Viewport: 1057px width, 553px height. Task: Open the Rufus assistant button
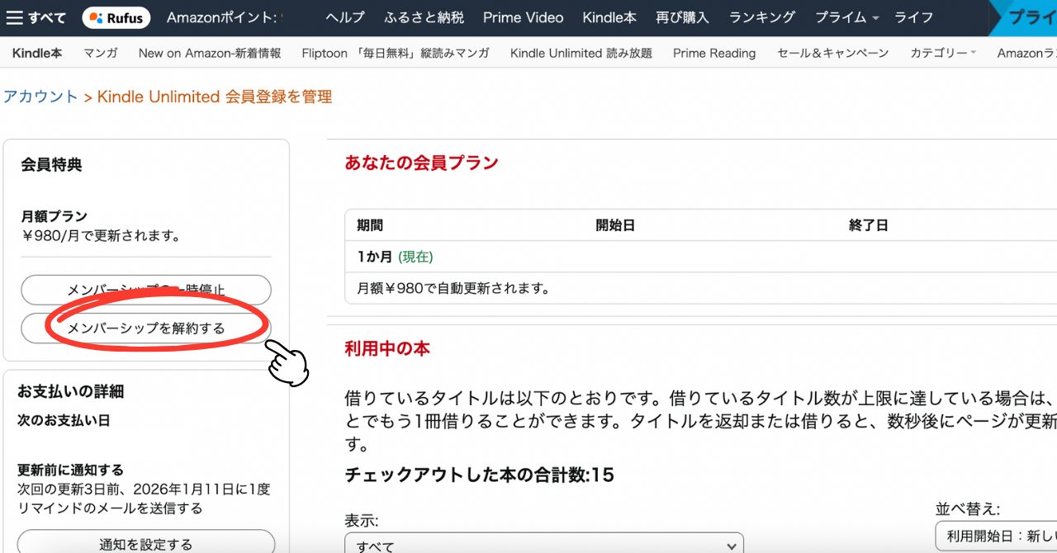(x=117, y=17)
